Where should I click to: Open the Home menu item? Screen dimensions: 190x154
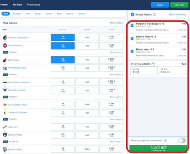pyautogui.click(x=4, y=5)
